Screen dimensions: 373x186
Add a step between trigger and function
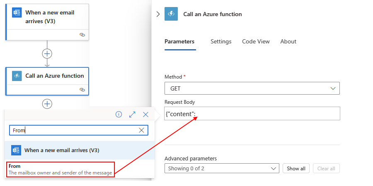click(47, 54)
